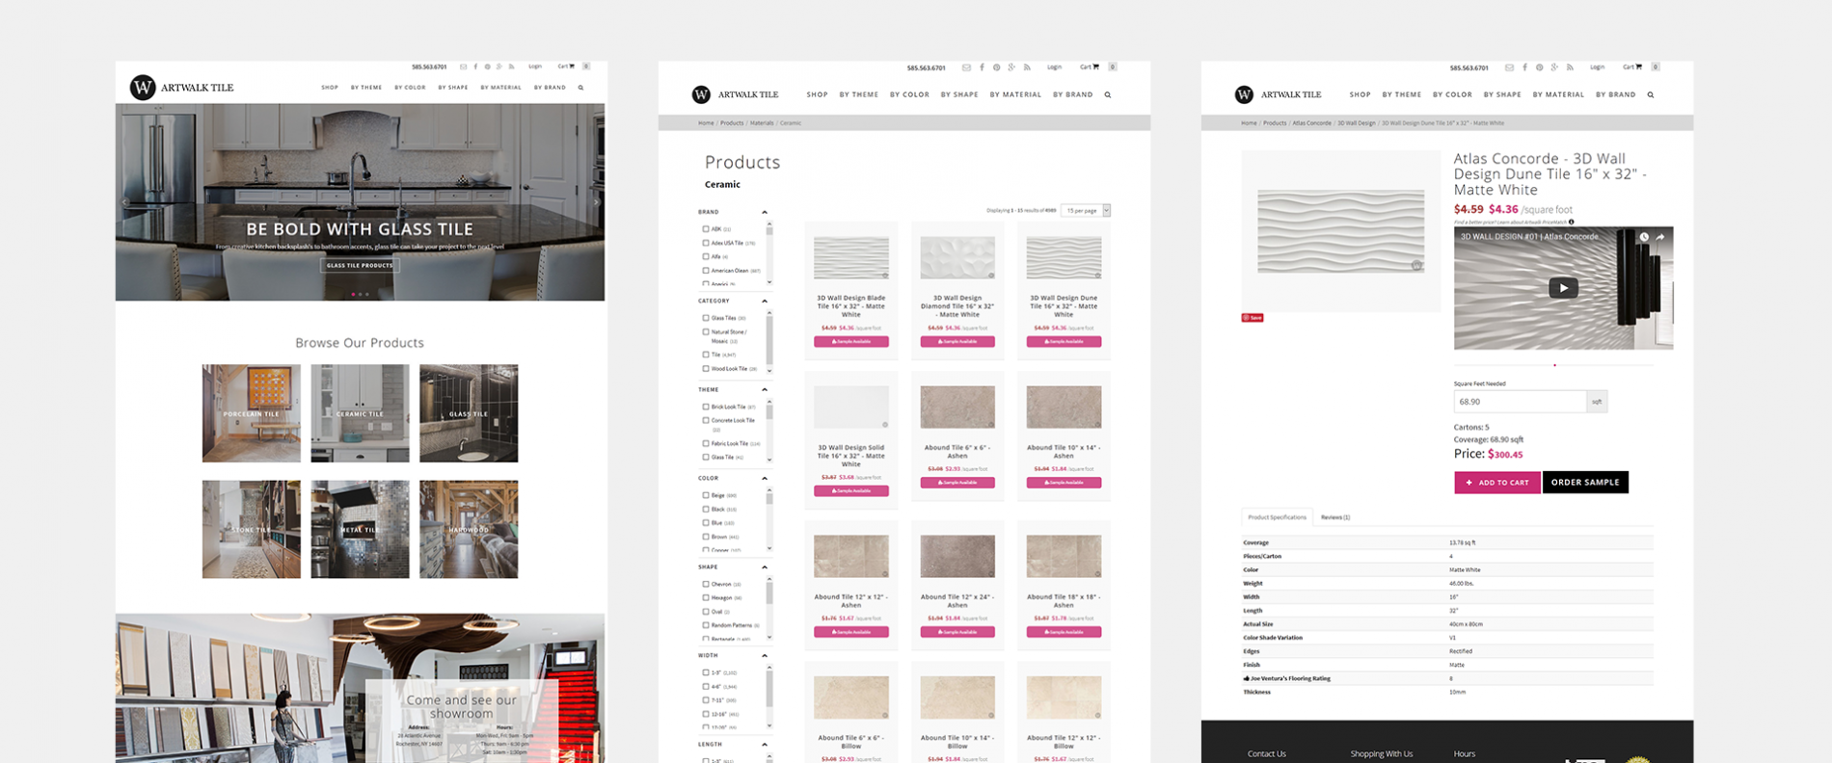Click the PriceMatch info icon below the price

pos(1571,222)
